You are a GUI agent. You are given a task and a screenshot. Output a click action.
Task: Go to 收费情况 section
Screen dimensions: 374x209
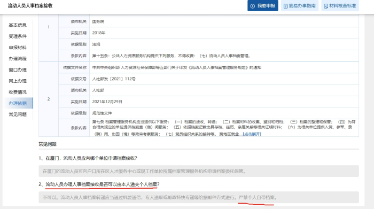click(x=18, y=92)
